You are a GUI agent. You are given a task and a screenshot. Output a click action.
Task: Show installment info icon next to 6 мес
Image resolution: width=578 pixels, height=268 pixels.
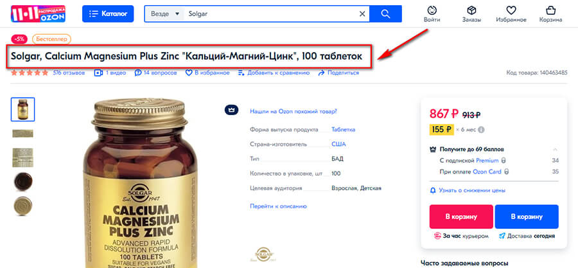point(481,130)
